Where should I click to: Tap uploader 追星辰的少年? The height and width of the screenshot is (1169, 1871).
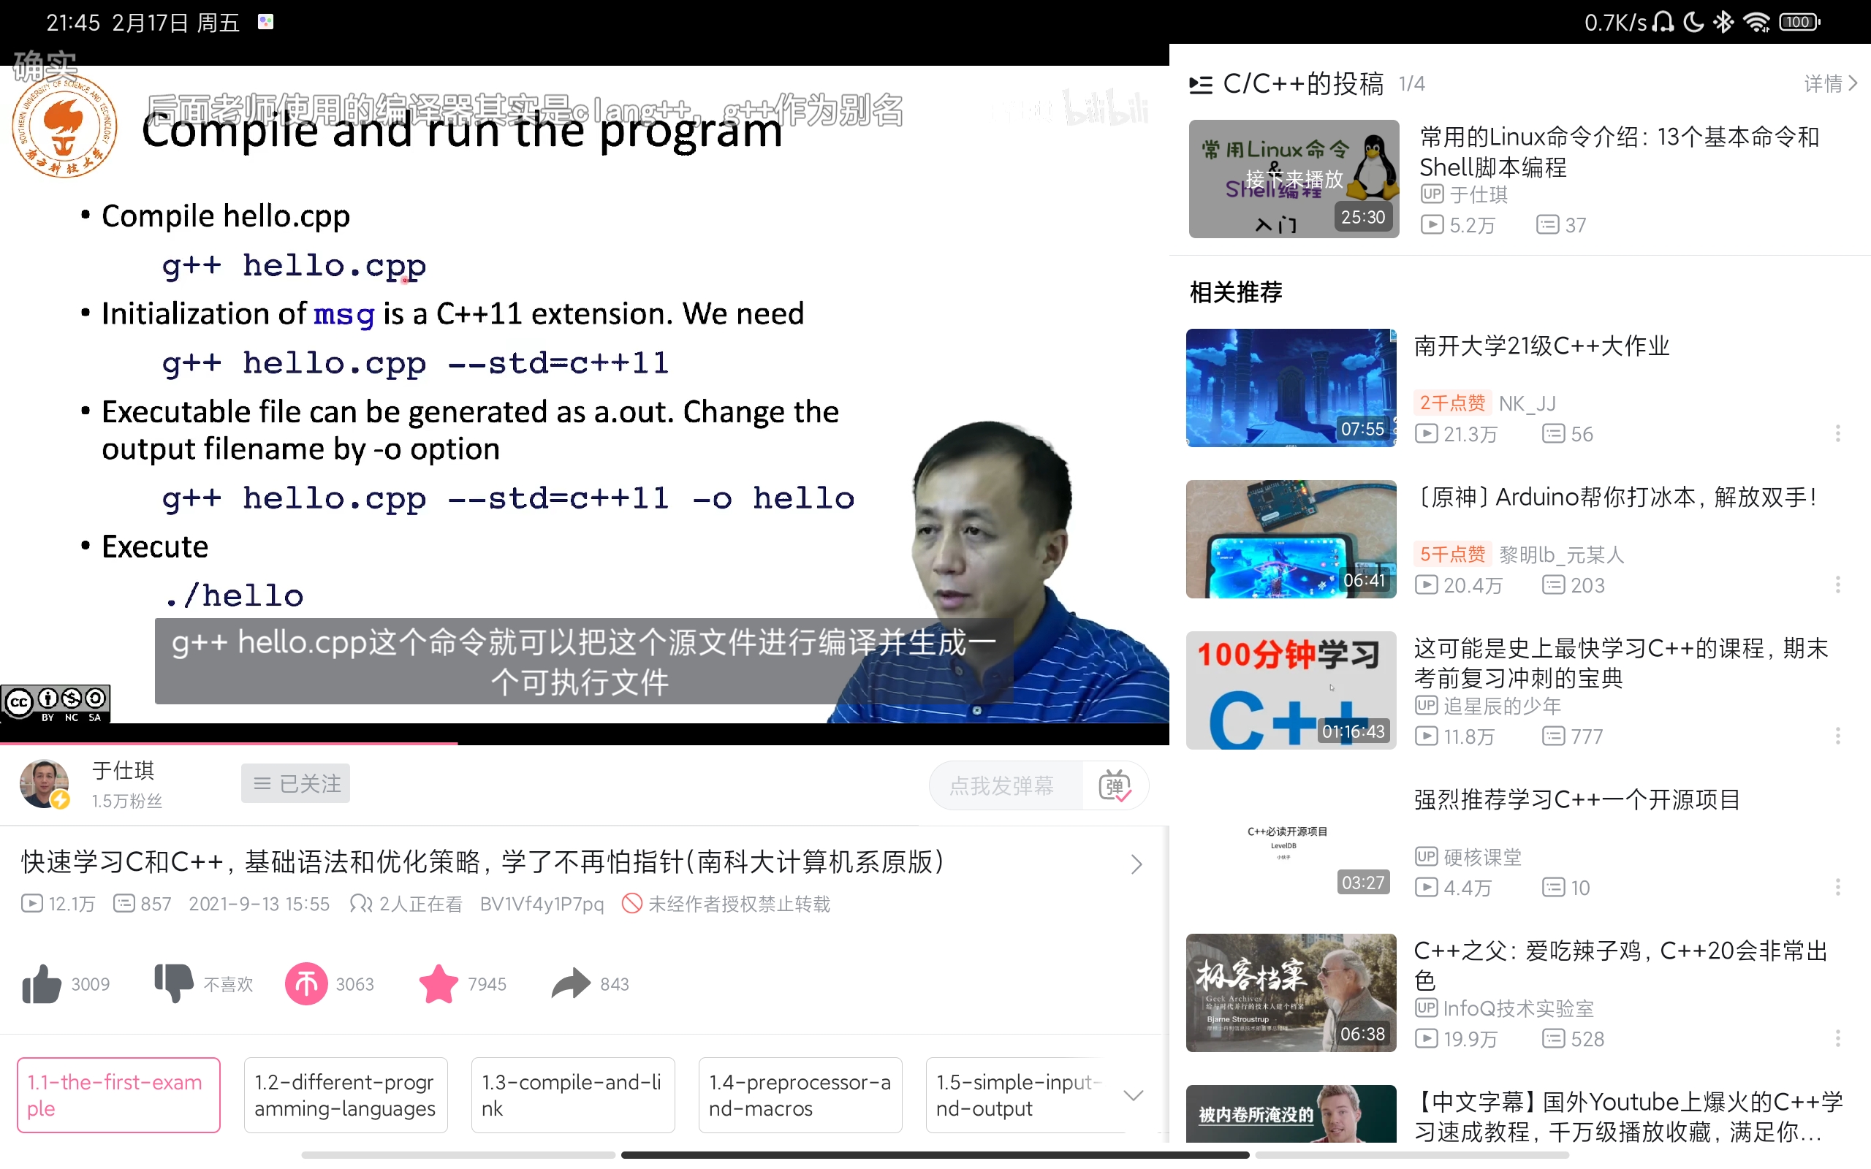coord(1502,706)
